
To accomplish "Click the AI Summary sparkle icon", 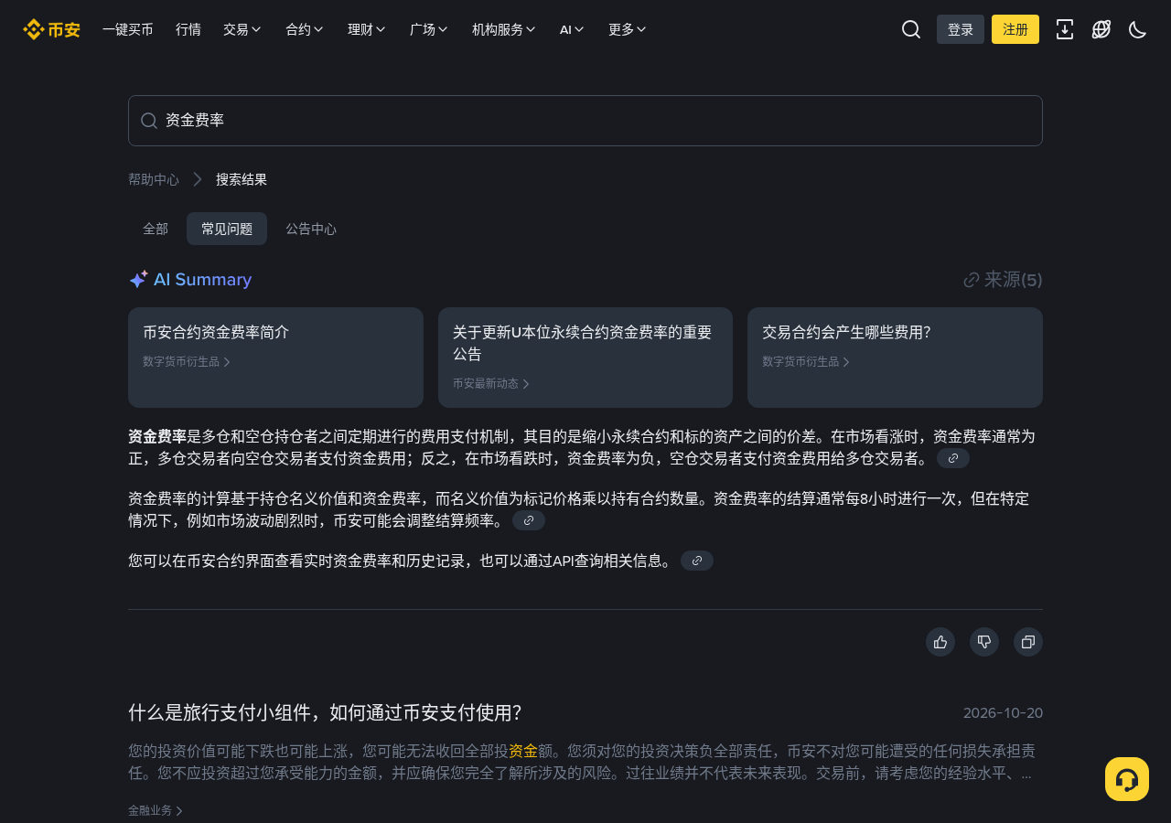I will coord(138,280).
